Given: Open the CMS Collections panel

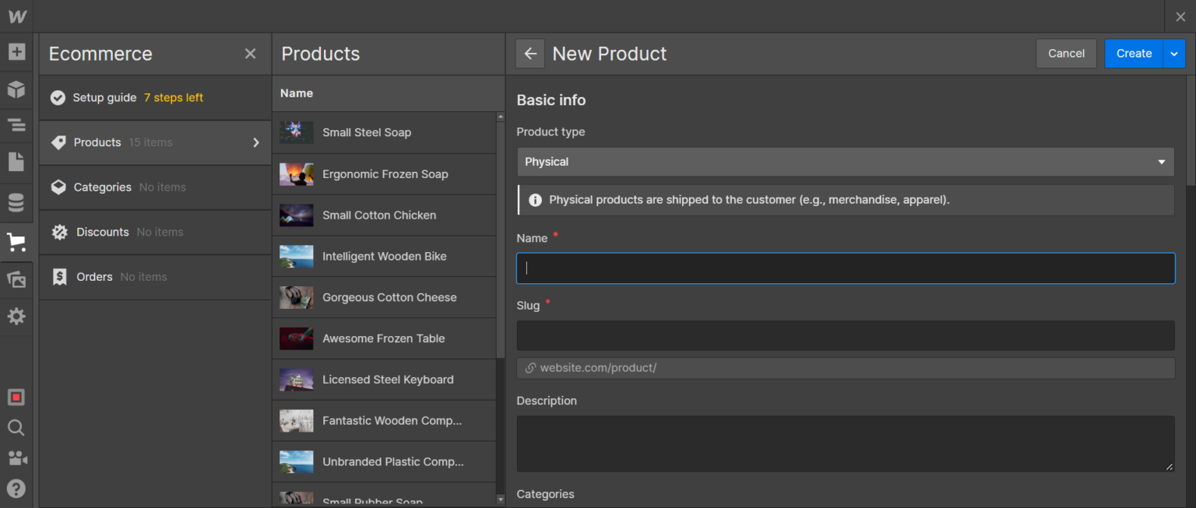Looking at the screenshot, I should [16, 202].
